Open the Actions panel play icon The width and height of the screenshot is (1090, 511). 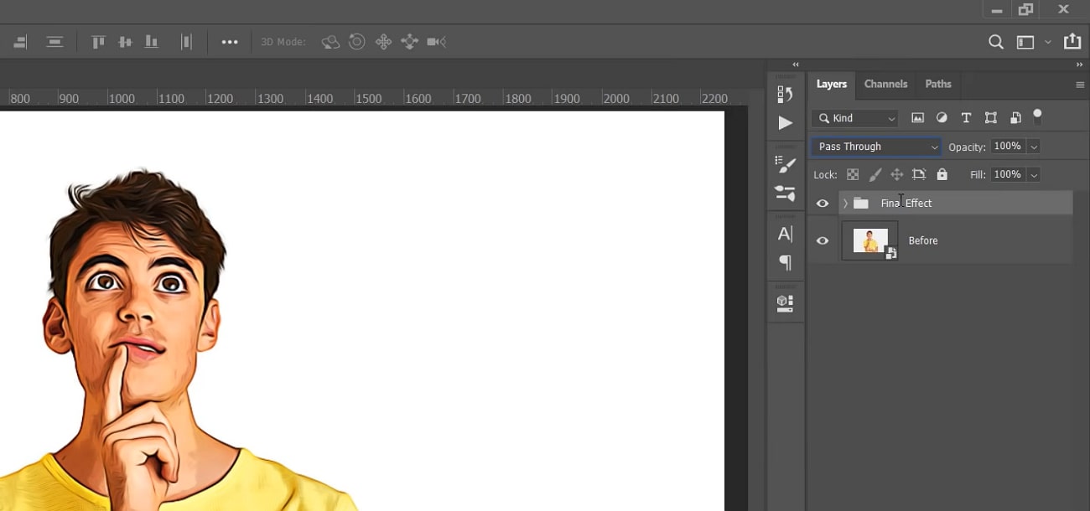pyautogui.click(x=785, y=123)
